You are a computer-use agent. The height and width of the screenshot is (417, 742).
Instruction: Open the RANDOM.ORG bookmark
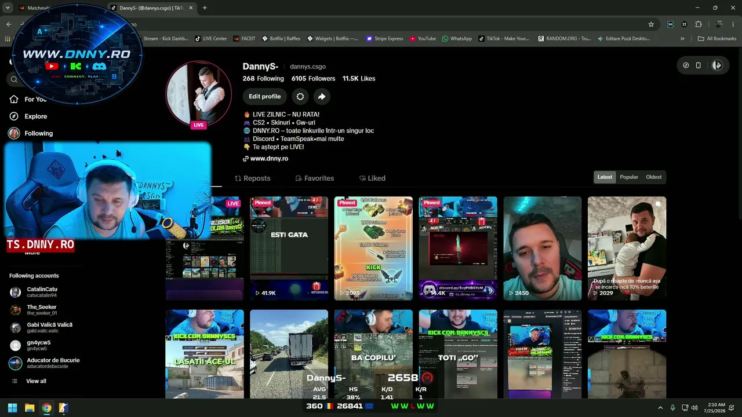[564, 39]
